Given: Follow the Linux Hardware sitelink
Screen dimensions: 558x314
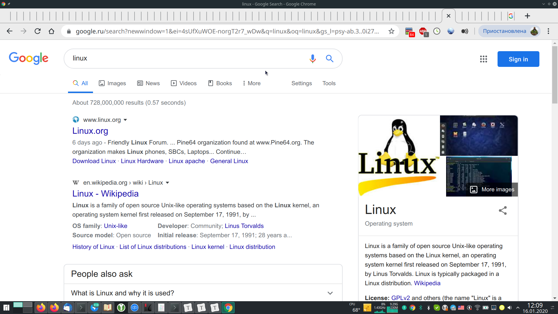Looking at the screenshot, I should [142, 161].
